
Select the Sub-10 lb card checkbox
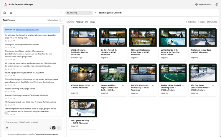[x=133, y=67]
